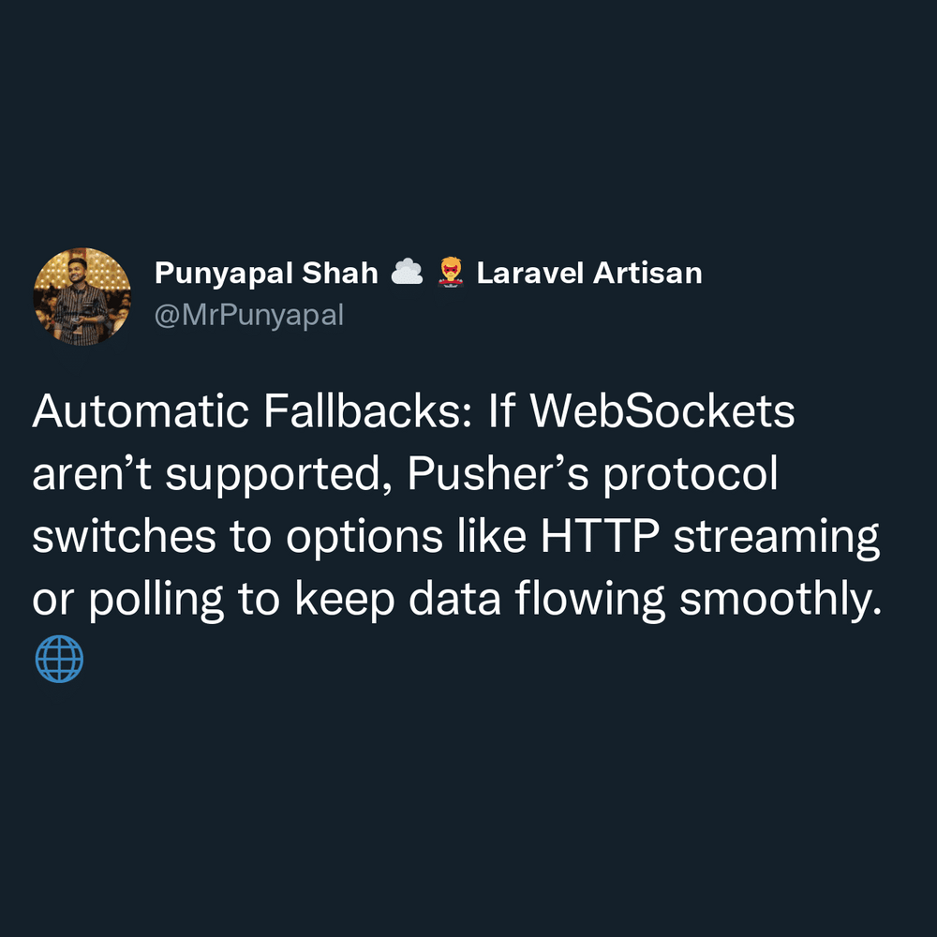Open Punyapal Shah's profile avatar photo
Image resolution: width=937 pixels, height=937 pixels.
[x=82, y=296]
